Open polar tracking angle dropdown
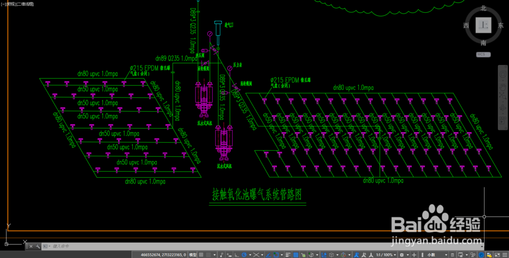509x258 pixels. pos(250,255)
